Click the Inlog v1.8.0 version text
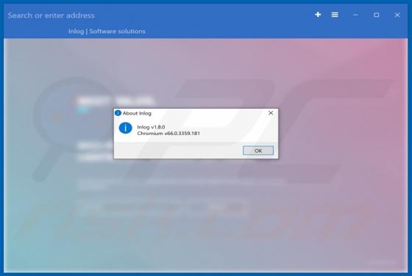The height and width of the screenshot is (276, 412). click(x=151, y=127)
